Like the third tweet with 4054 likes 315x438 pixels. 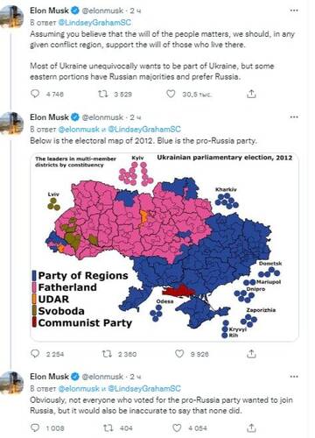177,427
